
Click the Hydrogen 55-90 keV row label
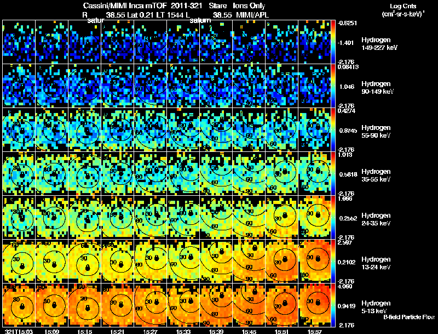[376, 132]
